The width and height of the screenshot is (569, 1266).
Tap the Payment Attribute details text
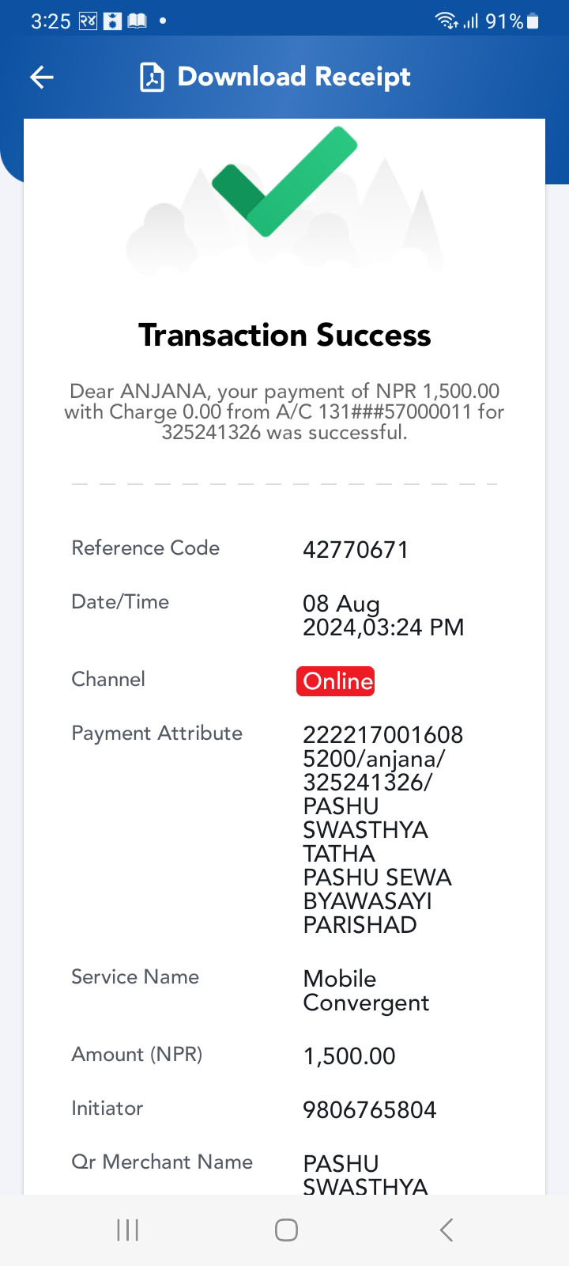[383, 829]
